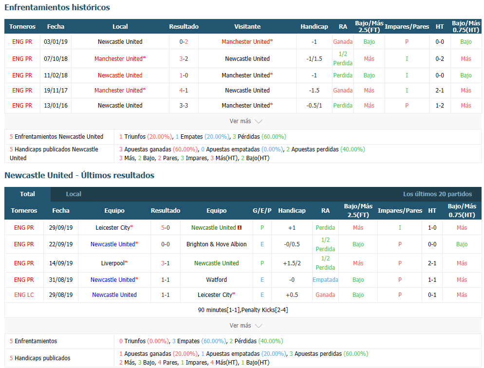
Task: Click the date 22/09/19
Action: tap(61, 244)
